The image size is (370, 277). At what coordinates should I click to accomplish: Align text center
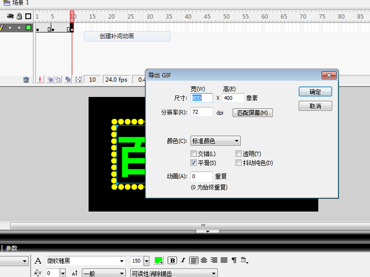click(x=204, y=260)
